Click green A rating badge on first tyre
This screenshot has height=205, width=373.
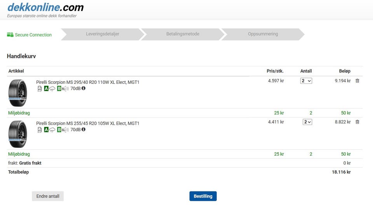pyautogui.click(x=46, y=89)
